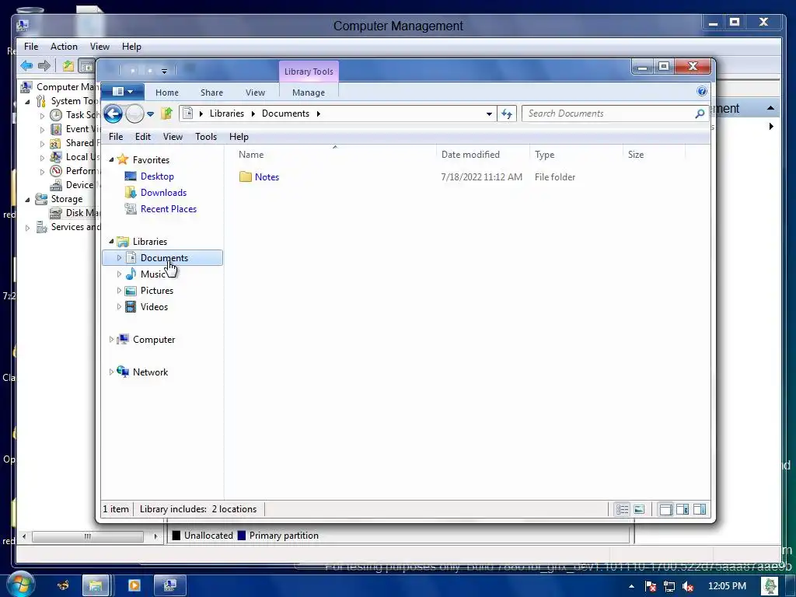Select Storage in Computer Management tree
796x597 pixels.
click(67, 199)
